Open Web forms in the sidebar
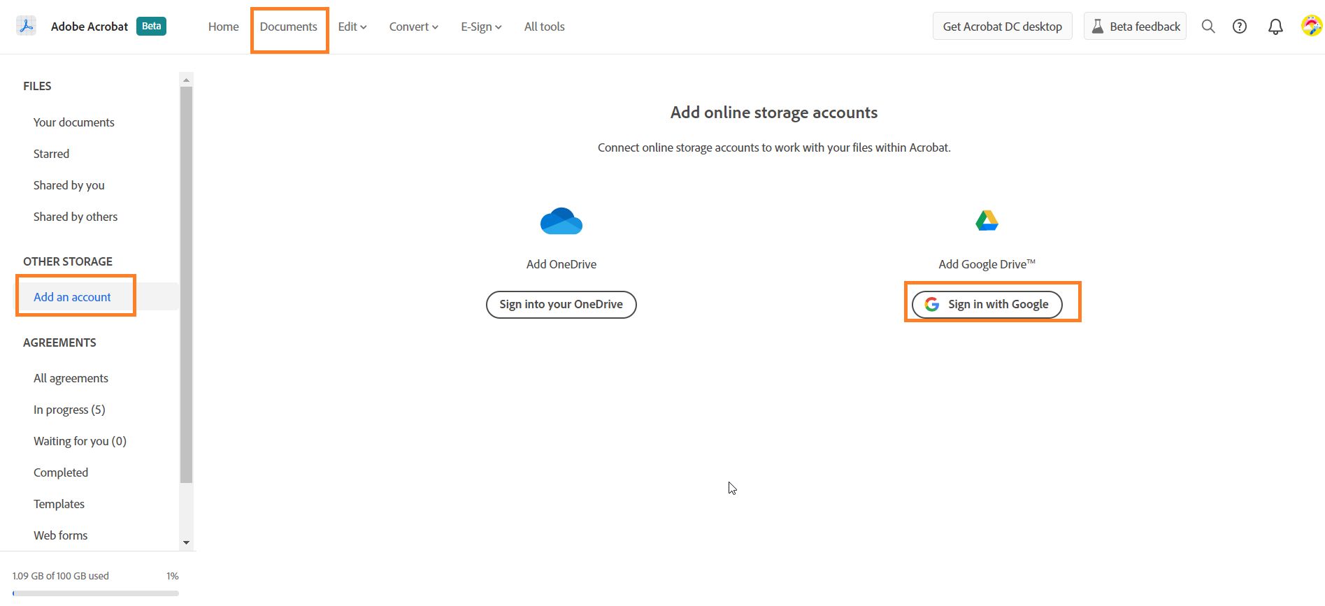Image resolution: width=1325 pixels, height=606 pixels. click(x=61, y=535)
